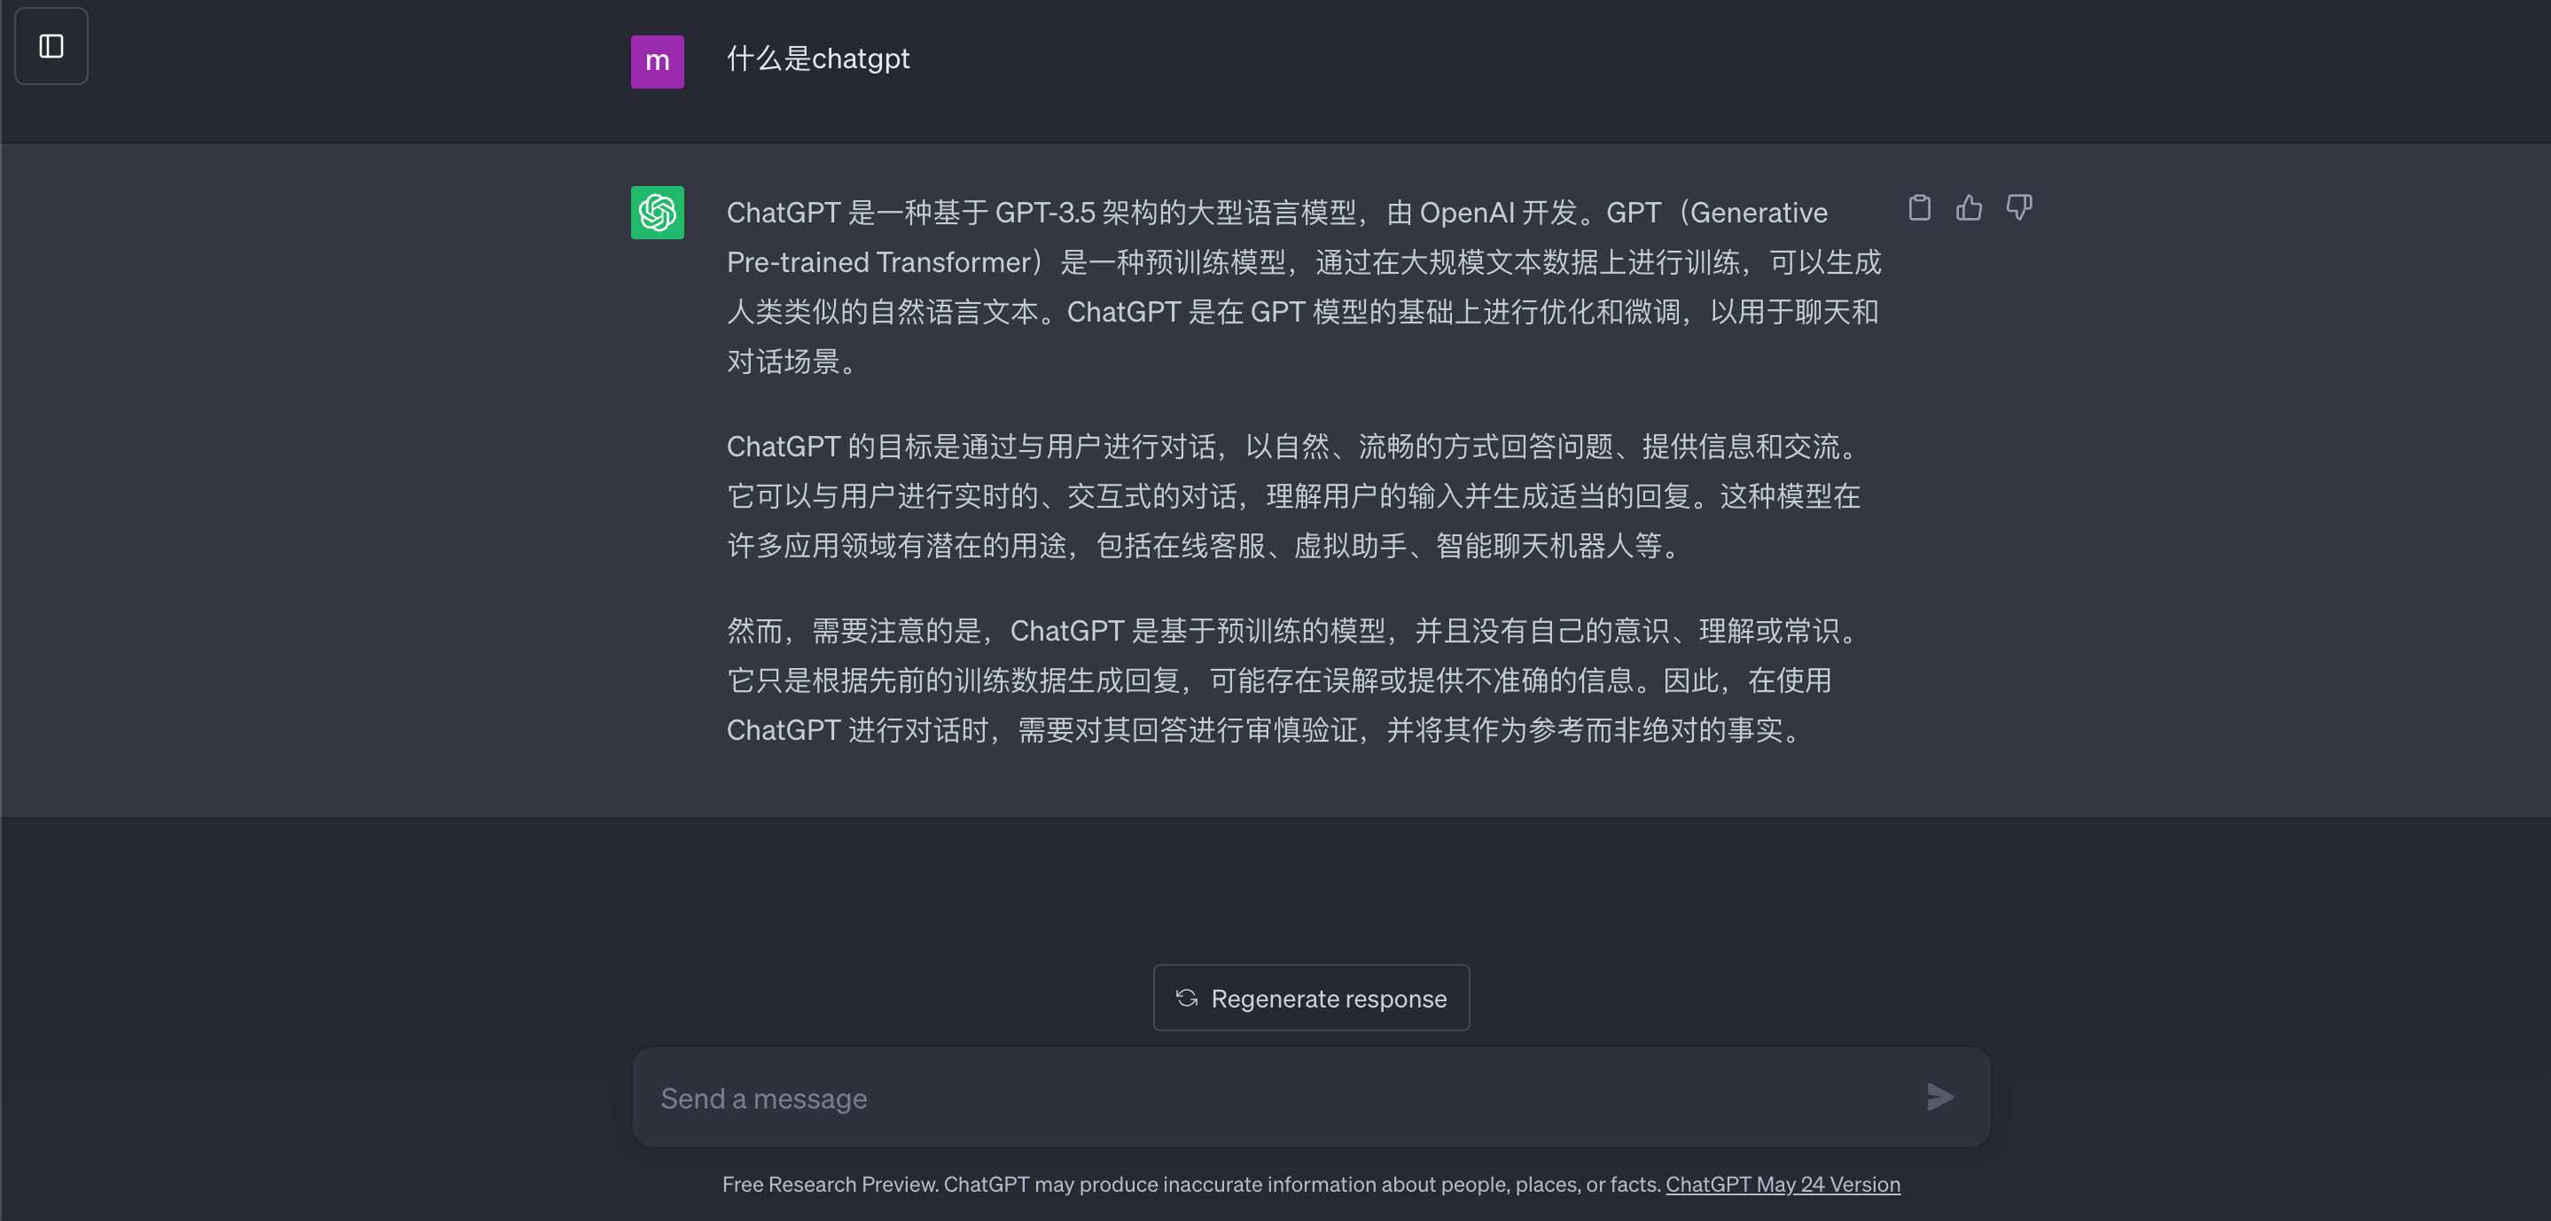The height and width of the screenshot is (1221, 2551).
Task: Click the purple "m" user avatar
Action: click(658, 61)
